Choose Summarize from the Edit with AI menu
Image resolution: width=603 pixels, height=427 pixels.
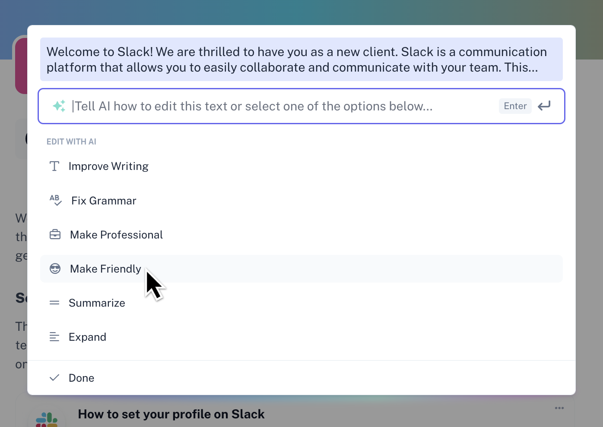(97, 302)
